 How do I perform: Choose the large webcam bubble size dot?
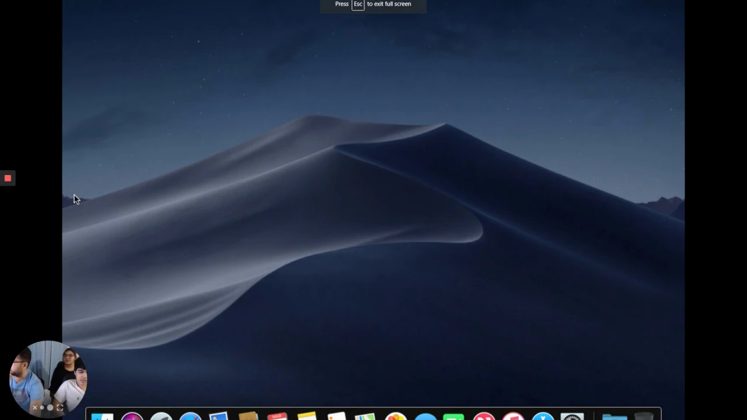click(x=50, y=408)
